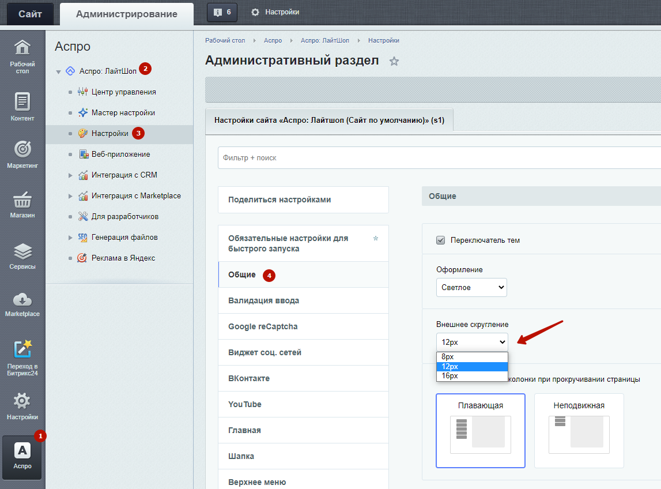Open notifications counter showing 6
This screenshot has height=489, width=661.
[222, 12]
